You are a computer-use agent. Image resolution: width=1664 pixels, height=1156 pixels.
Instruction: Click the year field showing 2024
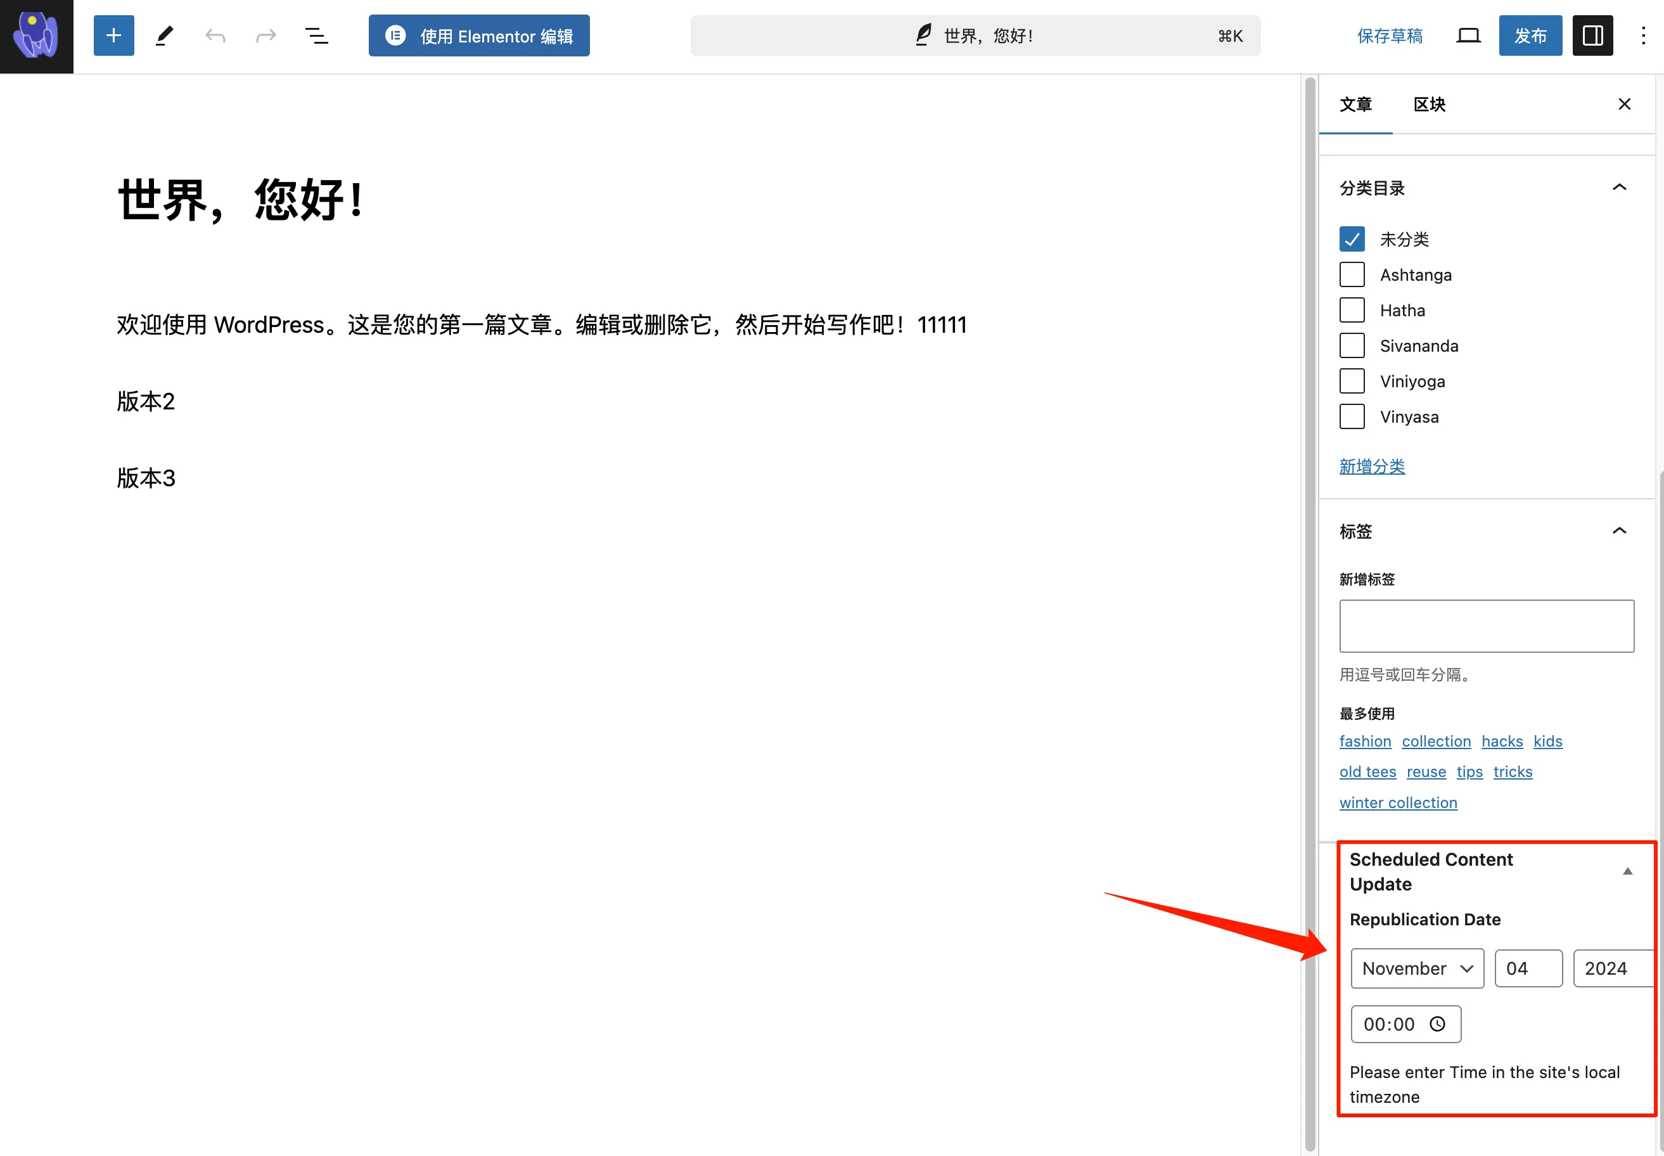click(x=1614, y=968)
